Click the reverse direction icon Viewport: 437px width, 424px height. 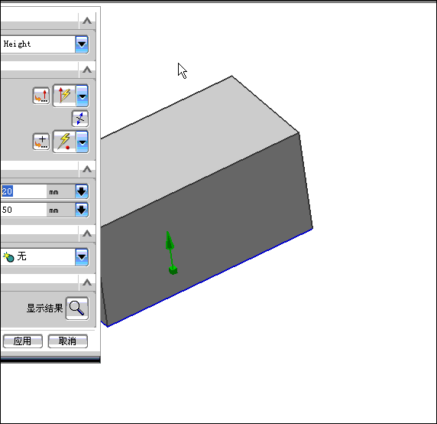click(x=80, y=119)
